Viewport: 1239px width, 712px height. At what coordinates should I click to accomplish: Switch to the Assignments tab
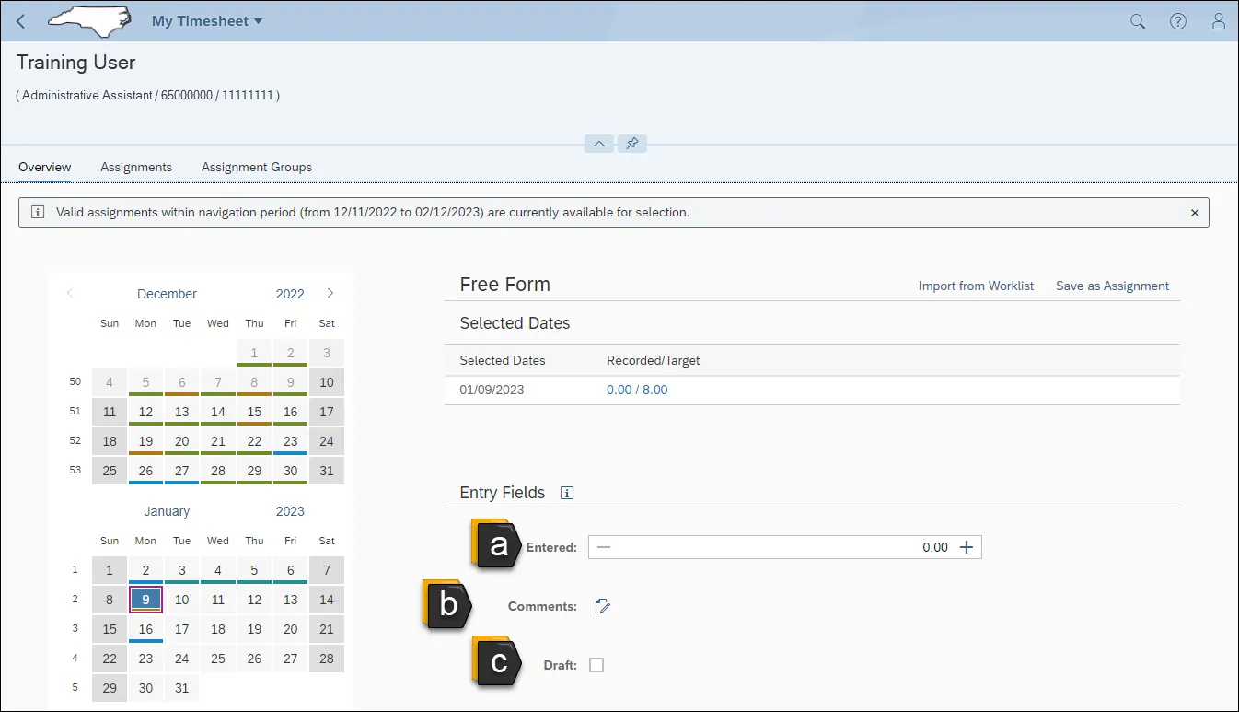(x=136, y=167)
